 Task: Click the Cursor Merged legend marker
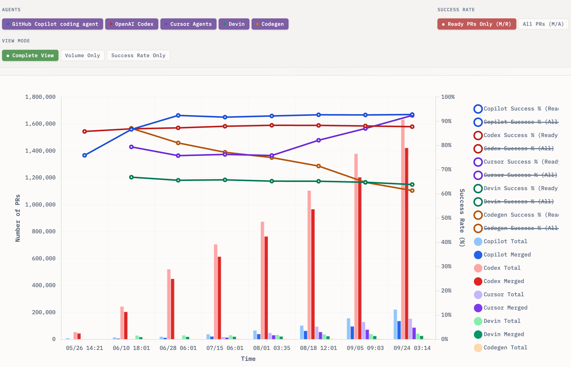pyautogui.click(x=478, y=308)
